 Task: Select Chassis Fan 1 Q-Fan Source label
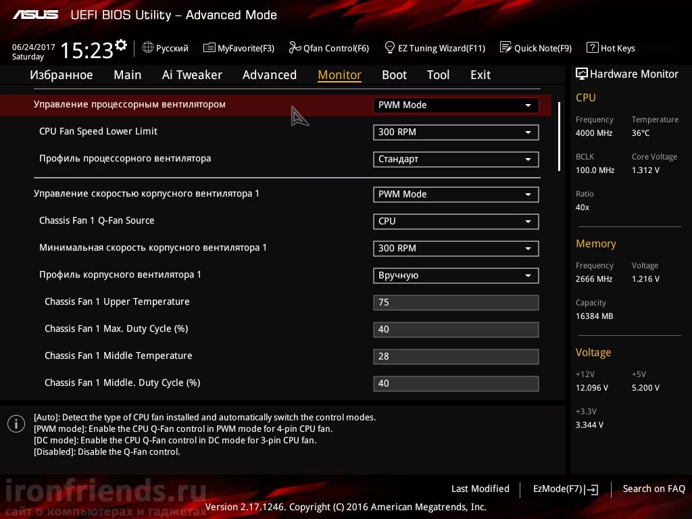point(97,220)
